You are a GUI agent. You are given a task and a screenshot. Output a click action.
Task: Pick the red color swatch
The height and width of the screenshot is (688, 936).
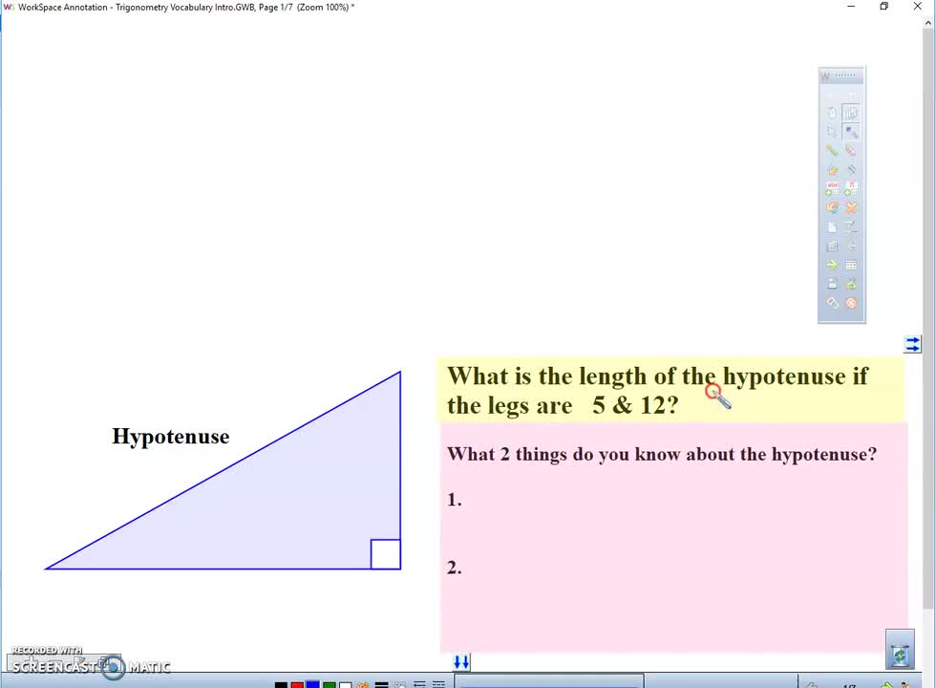[297, 684]
